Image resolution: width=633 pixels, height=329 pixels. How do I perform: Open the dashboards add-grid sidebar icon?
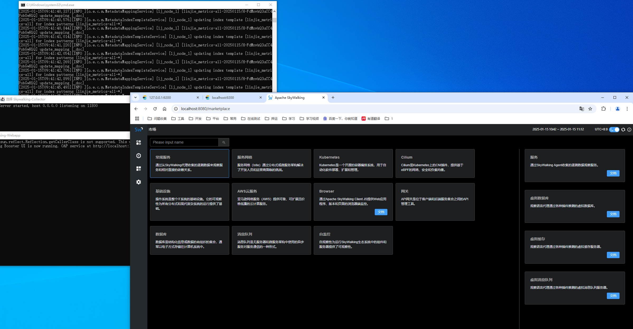coord(139,169)
